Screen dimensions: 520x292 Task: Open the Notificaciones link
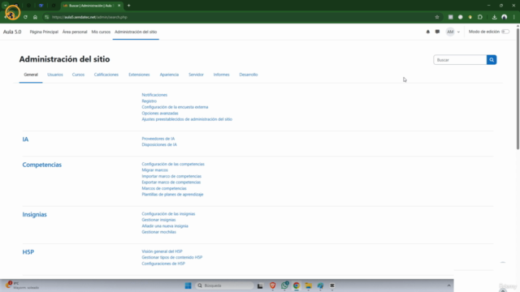click(x=154, y=95)
